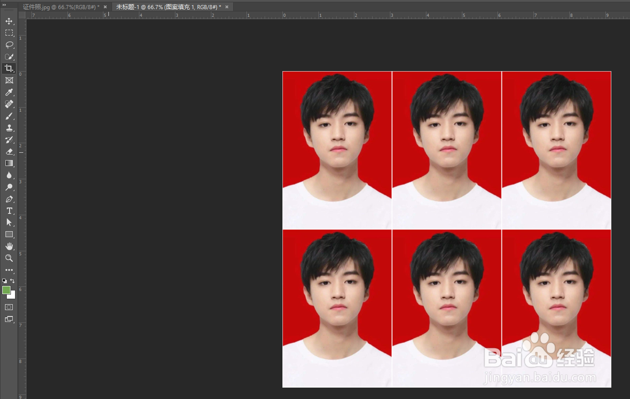Select the Path Selection tool

pyautogui.click(x=9, y=223)
